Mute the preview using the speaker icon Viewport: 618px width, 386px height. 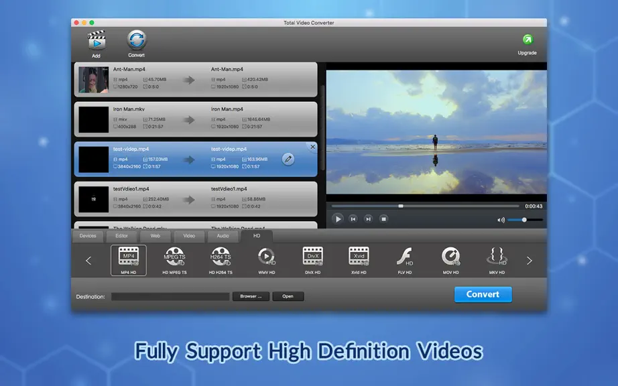[x=501, y=220]
